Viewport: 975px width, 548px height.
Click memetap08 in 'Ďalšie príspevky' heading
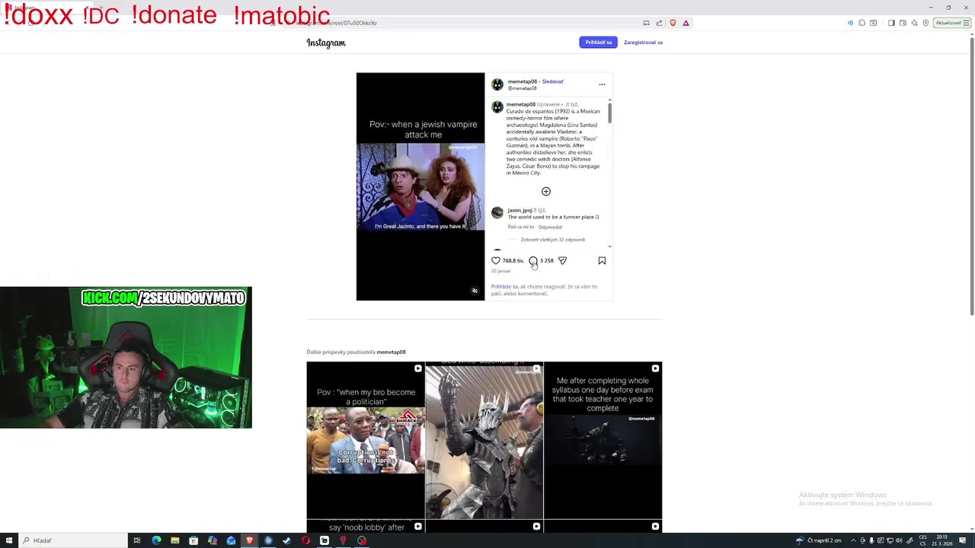click(x=392, y=352)
